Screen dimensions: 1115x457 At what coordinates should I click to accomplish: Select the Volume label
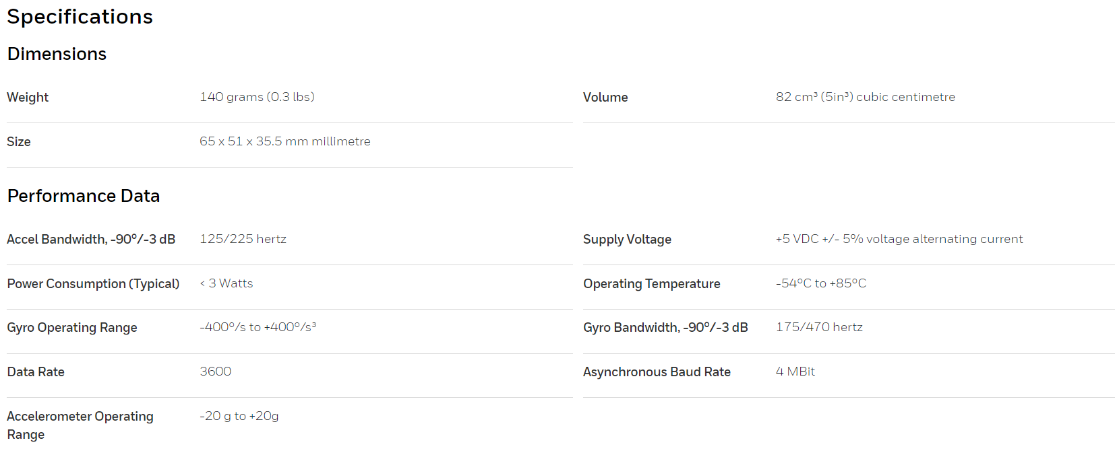605,97
